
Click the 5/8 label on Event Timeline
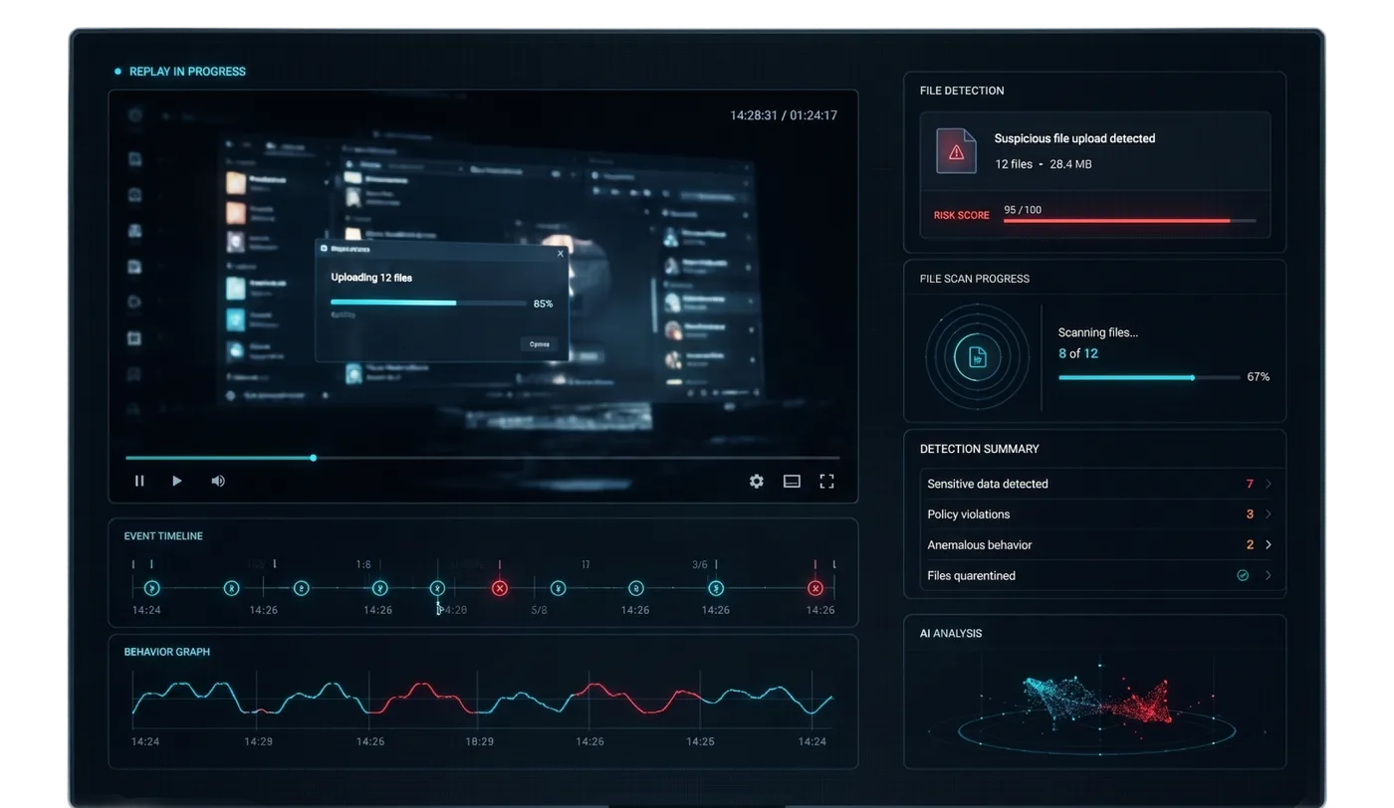[x=539, y=610]
